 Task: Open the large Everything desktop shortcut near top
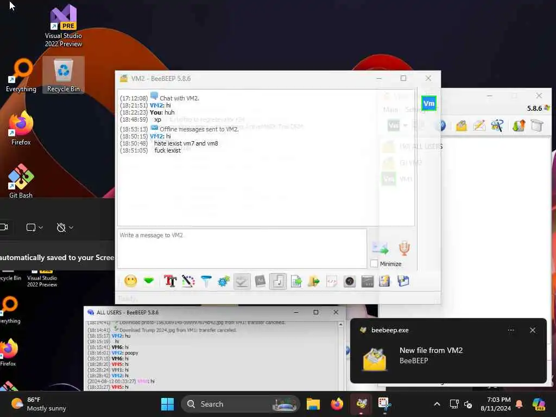click(21, 75)
